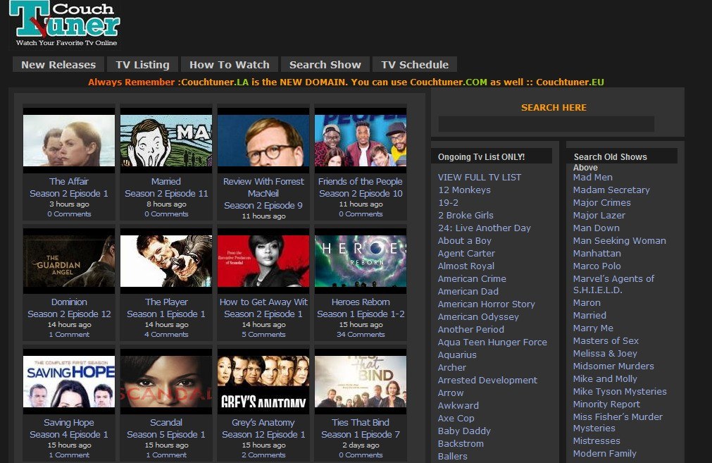View 4 Comments on The Player
This screenshot has width=712, height=463.
pyautogui.click(x=166, y=335)
